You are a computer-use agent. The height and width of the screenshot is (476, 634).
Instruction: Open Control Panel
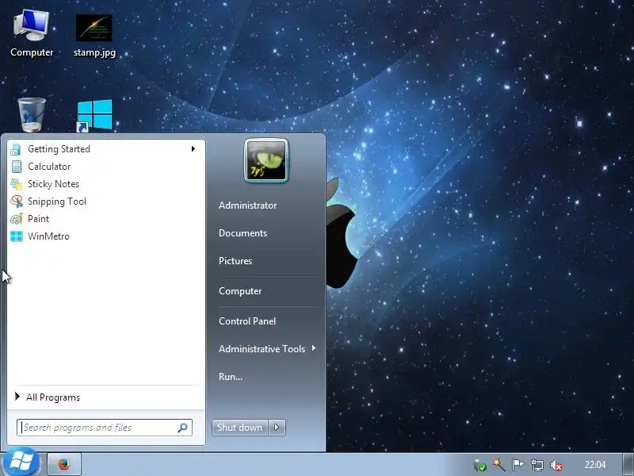click(247, 321)
